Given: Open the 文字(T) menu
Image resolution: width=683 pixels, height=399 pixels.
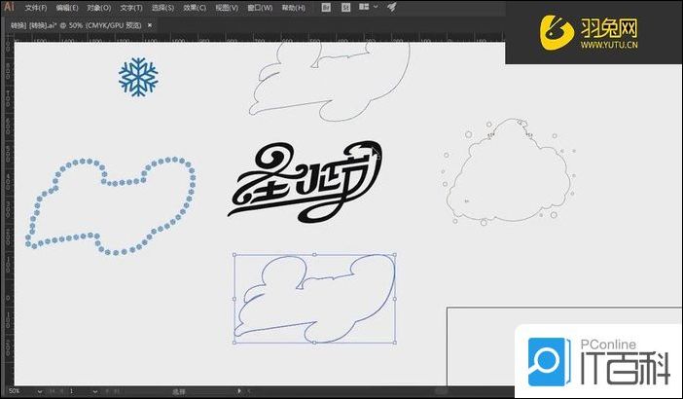Looking at the screenshot, I should tap(131, 8).
